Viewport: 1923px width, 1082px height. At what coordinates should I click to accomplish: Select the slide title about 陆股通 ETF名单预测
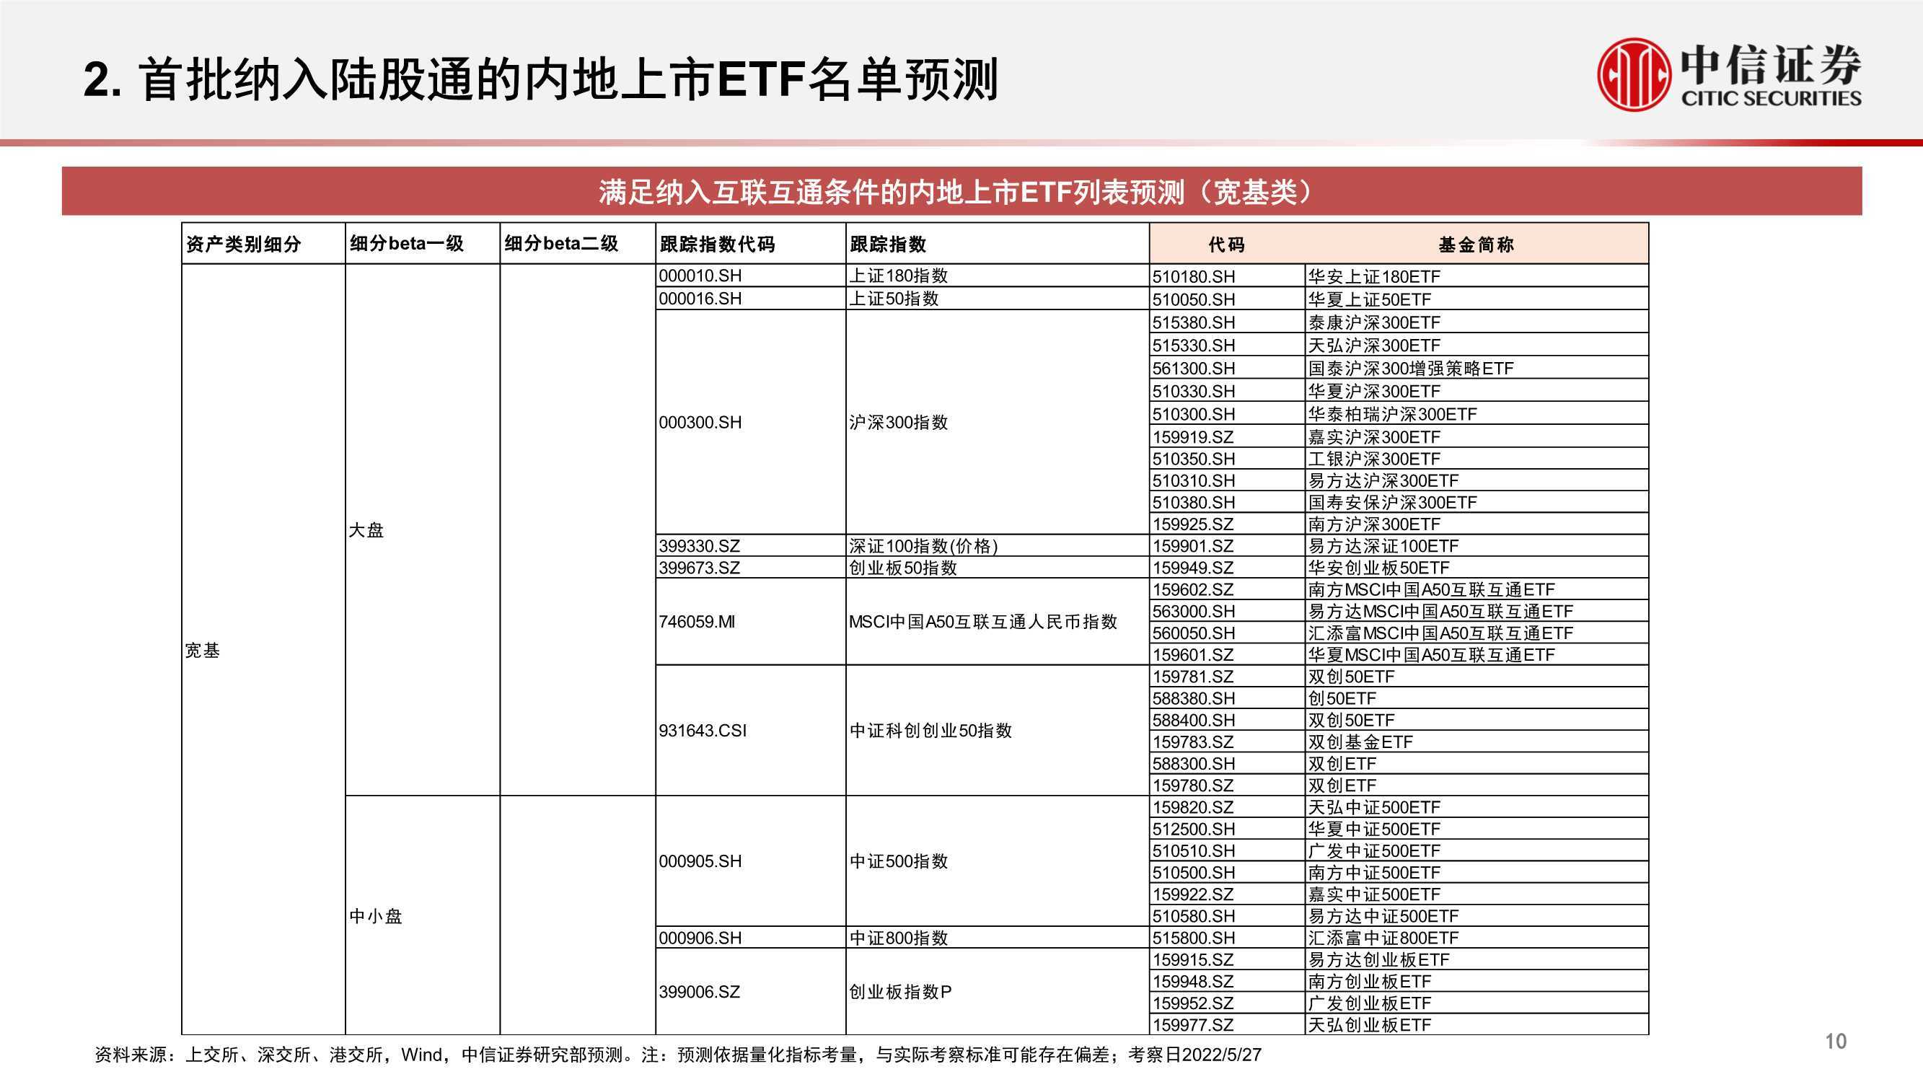[541, 79]
